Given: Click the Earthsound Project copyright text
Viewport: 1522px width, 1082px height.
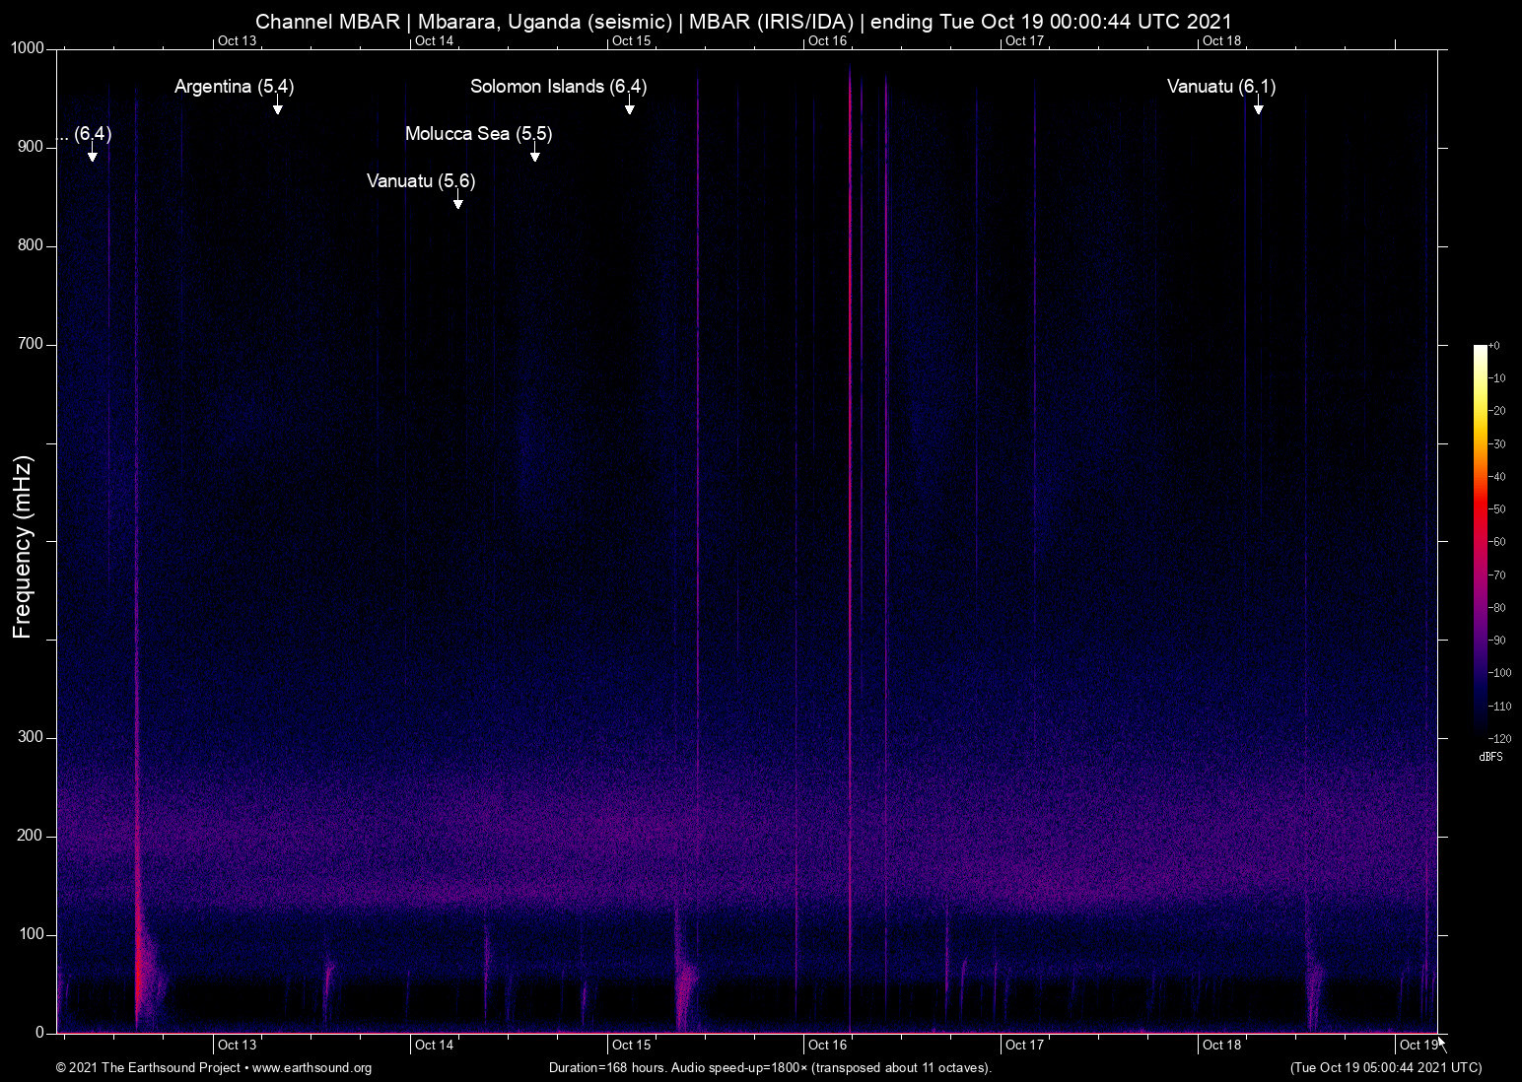Looking at the screenshot, I should pos(148,1068).
